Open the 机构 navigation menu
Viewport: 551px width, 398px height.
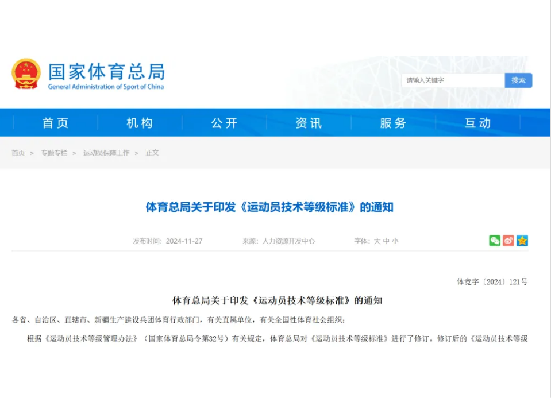(140, 123)
